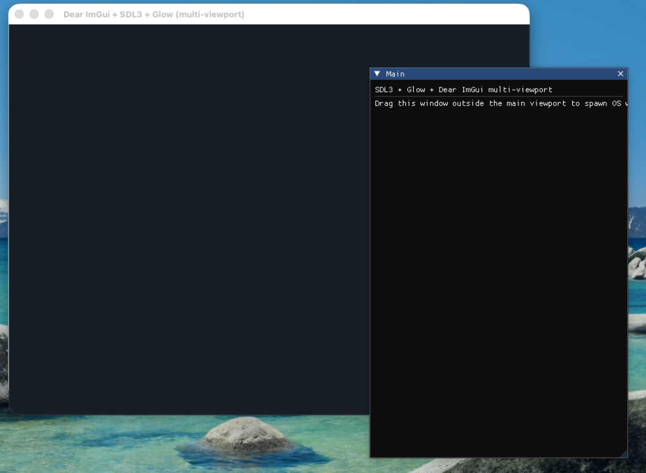646x473 pixels.
Task: Click the macOS zoom button of Dear ImGui window
Action: click(x=49, y=14)
